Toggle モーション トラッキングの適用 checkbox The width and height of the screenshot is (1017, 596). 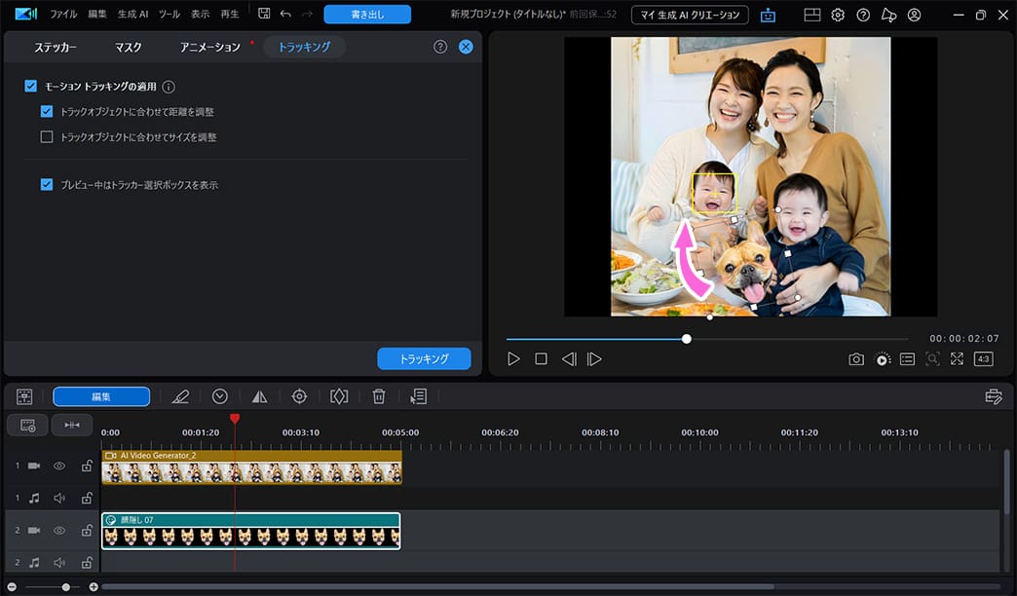(31, 87)
